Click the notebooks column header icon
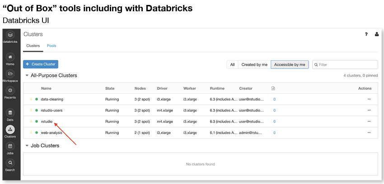Image resolution: width=384 pixels, height=184 pixels. tap(273, 88)
